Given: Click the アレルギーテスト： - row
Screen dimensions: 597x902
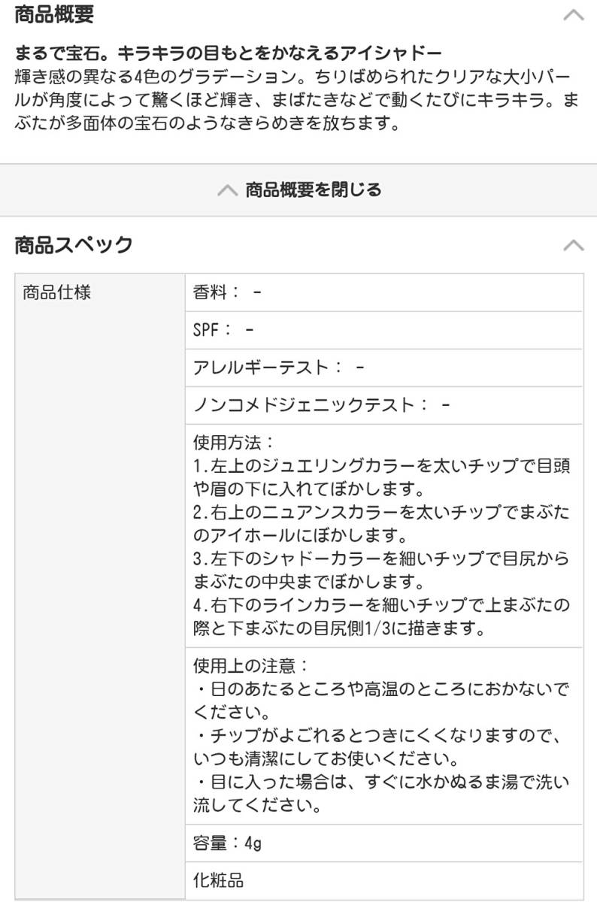Looking at the screenshot, I should pyautogui.click(x=383, y=368).
